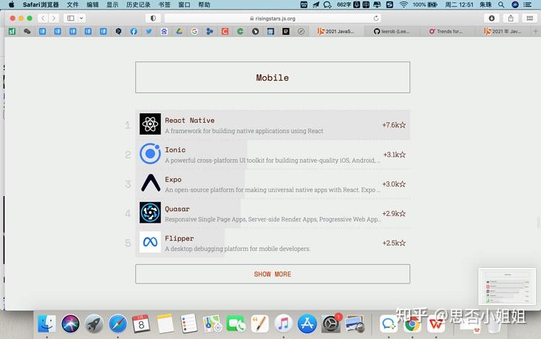This screenshot has width=541, height=339.
Task: Open the Safari浏览器 app menu
Action: click(x=41, y=4)
